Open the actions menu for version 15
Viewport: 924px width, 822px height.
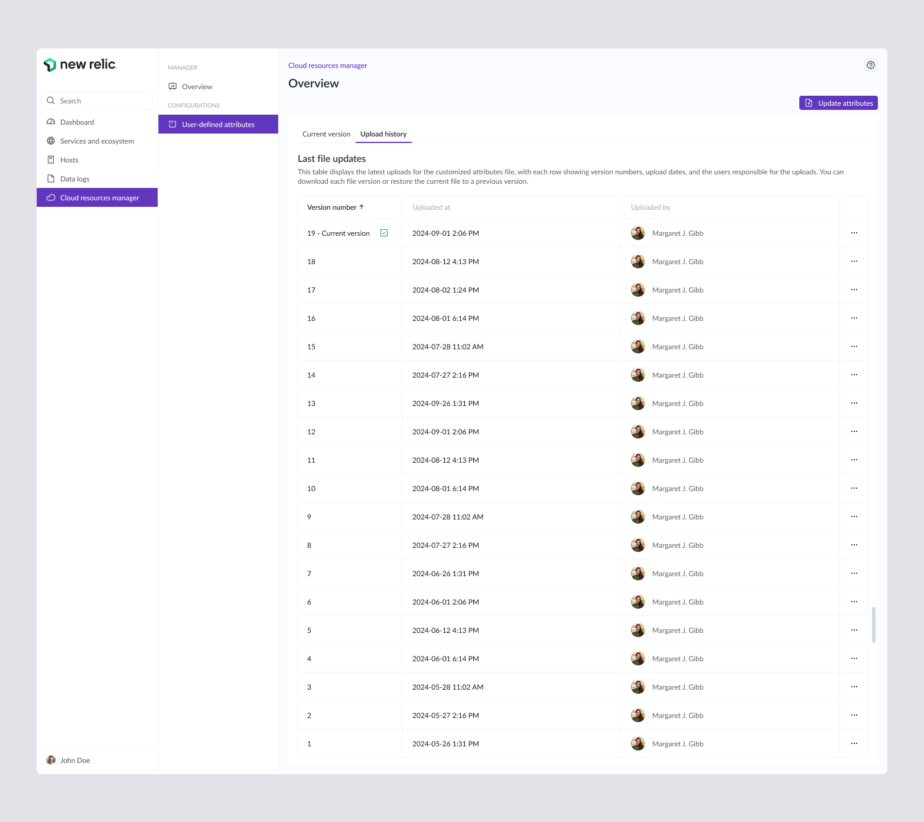(x=854, y=346)
